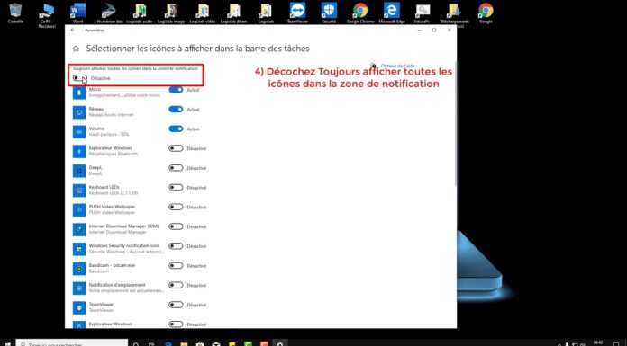The image size is (627, 346).
Task: Click the Bluetooth icon in the settings list
Action: pyautogui.click(x=79, y=151)
